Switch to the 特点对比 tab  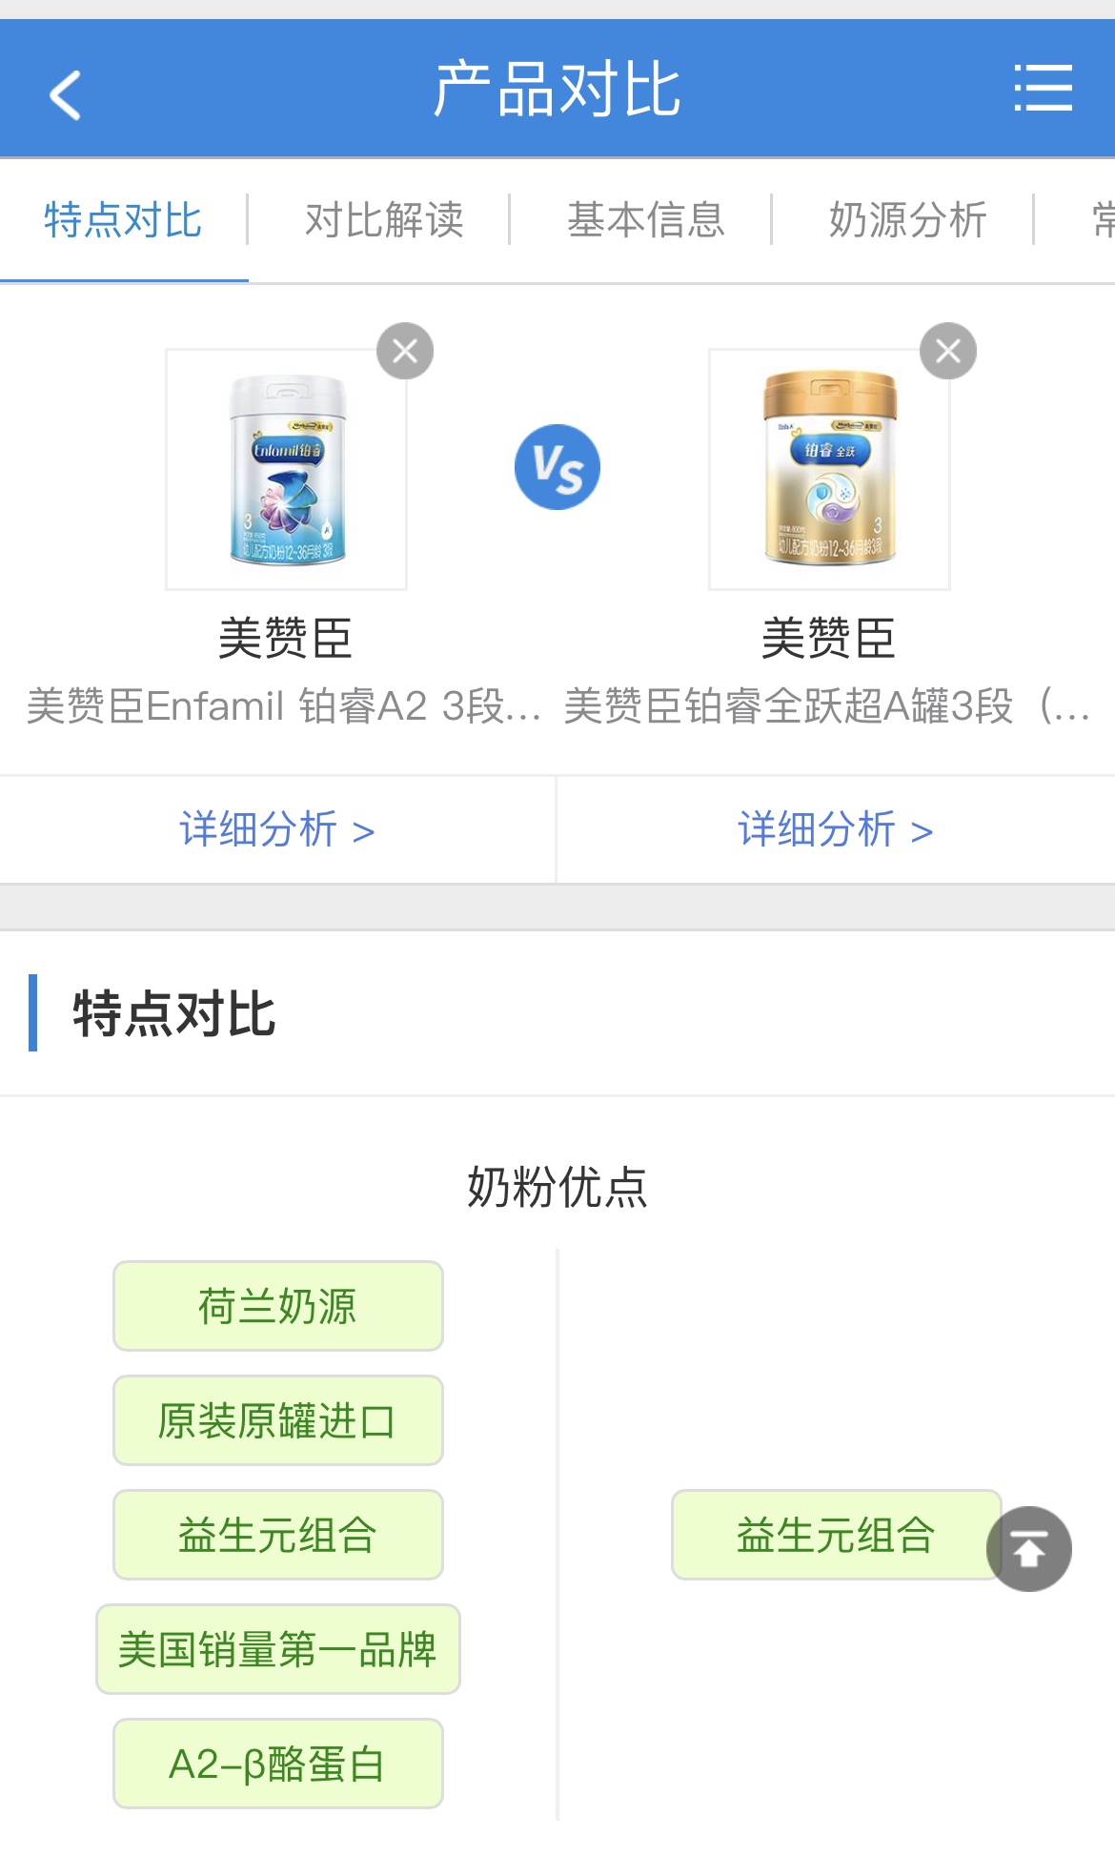tap(123, 220)
